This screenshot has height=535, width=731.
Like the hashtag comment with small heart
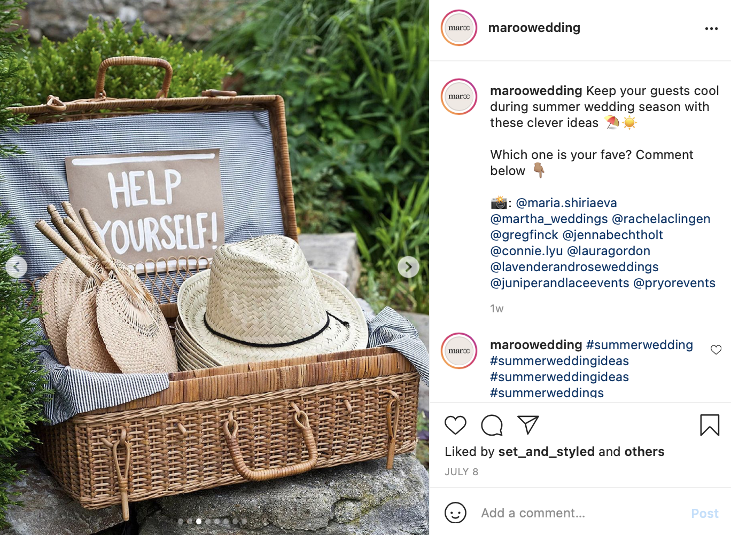click(x=716, y=350)
